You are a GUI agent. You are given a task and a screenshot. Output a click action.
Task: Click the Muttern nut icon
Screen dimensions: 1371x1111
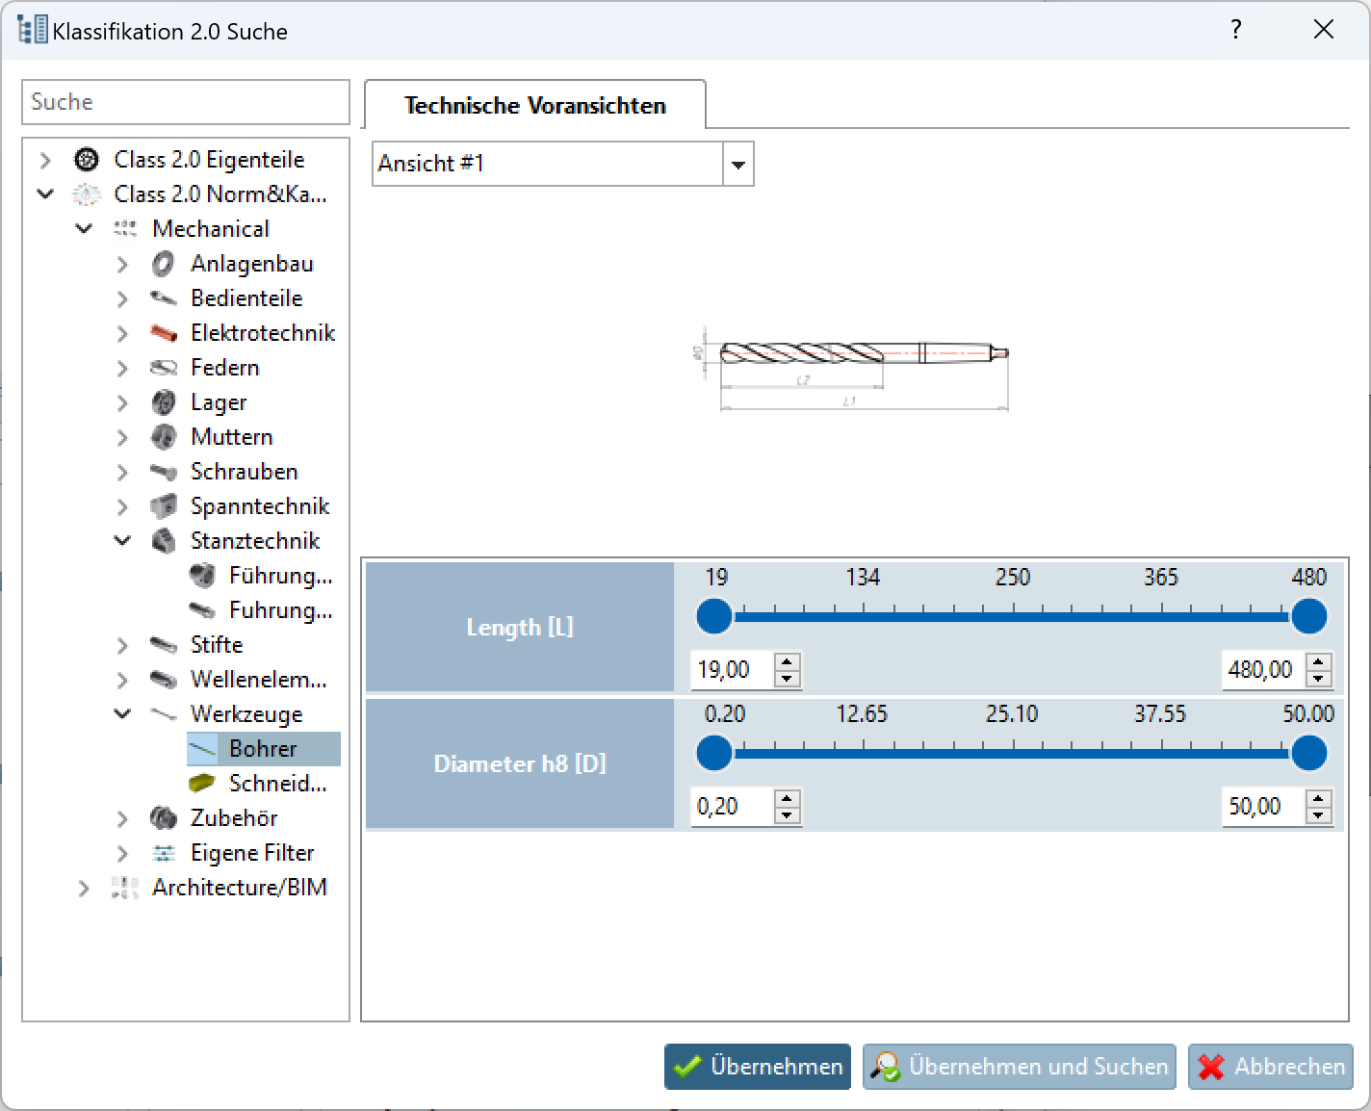(x=164, y=436)
